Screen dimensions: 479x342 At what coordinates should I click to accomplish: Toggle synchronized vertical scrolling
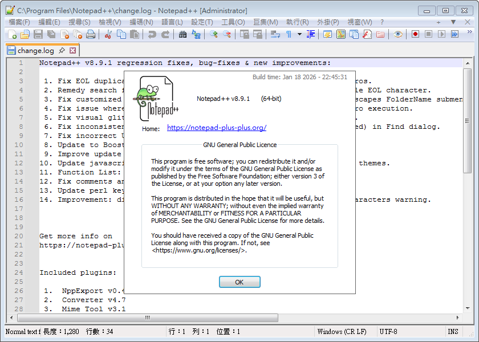click(245, 34)
